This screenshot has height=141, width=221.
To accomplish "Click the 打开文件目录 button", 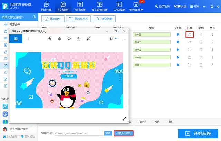I will [124, 133].
